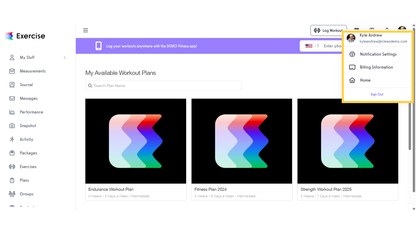Click the My Available Workout Plans heading
The image size is (416, 234).
(x=121, y=73)
